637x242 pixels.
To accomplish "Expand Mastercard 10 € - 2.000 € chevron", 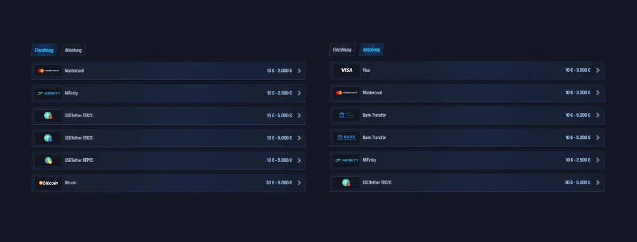I will pyautogui.click(x=299, y=71).
